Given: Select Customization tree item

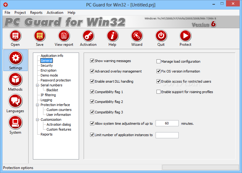Looking at the screenshot, I should [x=51, y=120].
